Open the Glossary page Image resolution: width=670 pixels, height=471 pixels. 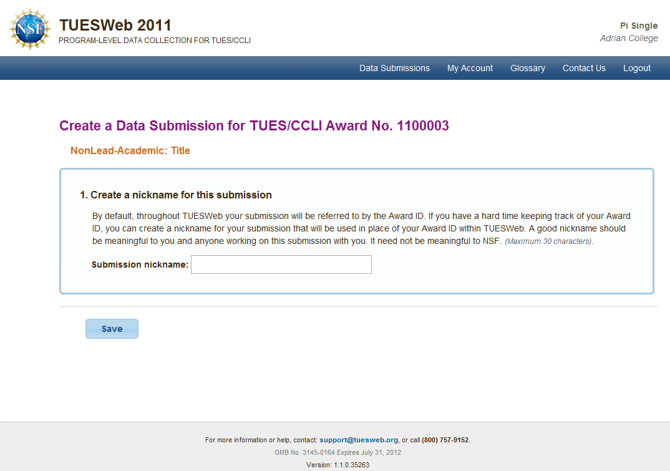(x=528, y=68)
